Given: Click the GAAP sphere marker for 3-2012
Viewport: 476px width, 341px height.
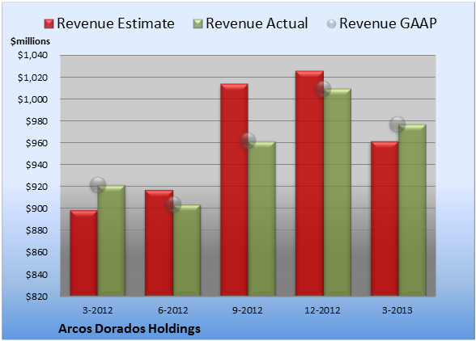Looking at the screenshot, I should [x=98, y=185].
